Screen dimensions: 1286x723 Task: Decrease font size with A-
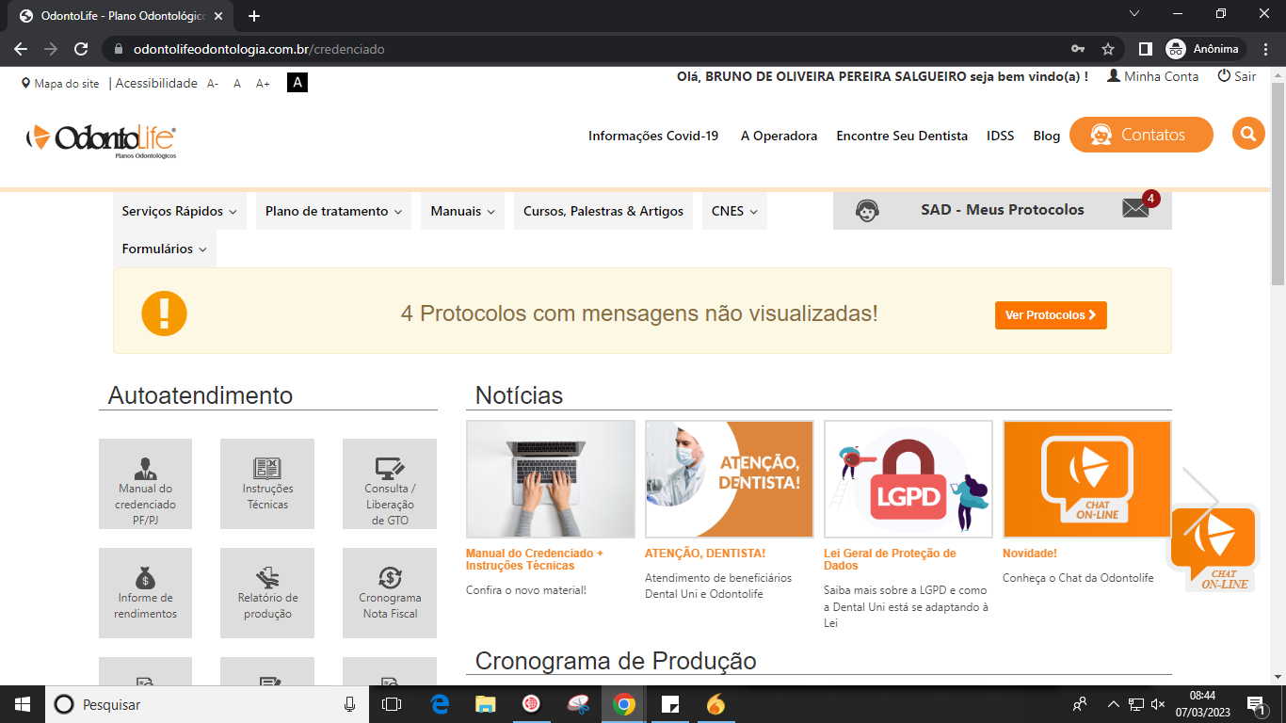click(x=213, y=84)
